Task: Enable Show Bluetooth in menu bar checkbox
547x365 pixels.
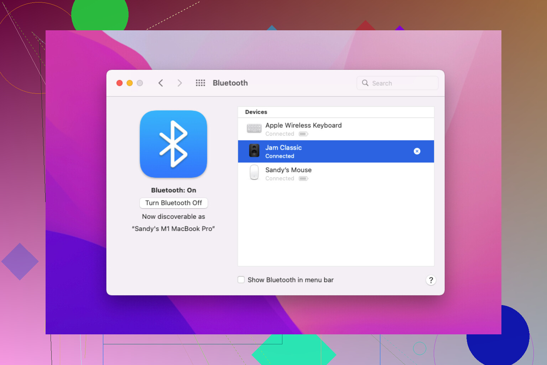Action: [x=241, y=280]
